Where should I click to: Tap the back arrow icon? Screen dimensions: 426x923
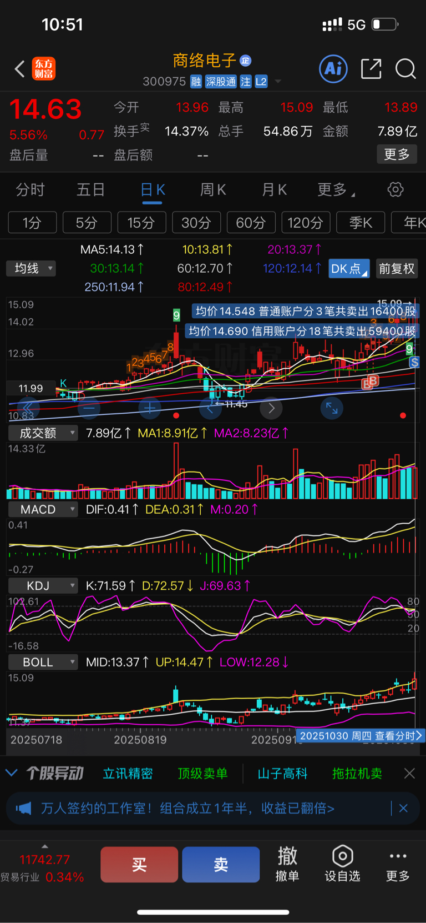[x=20, y=69]
